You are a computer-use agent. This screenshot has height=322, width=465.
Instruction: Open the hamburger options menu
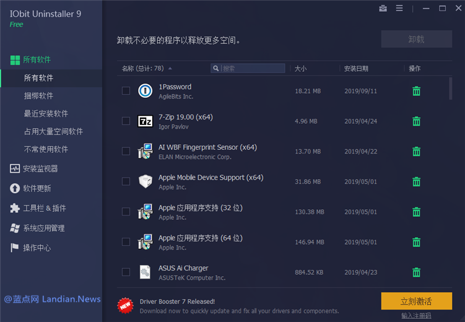click(399, 8)
